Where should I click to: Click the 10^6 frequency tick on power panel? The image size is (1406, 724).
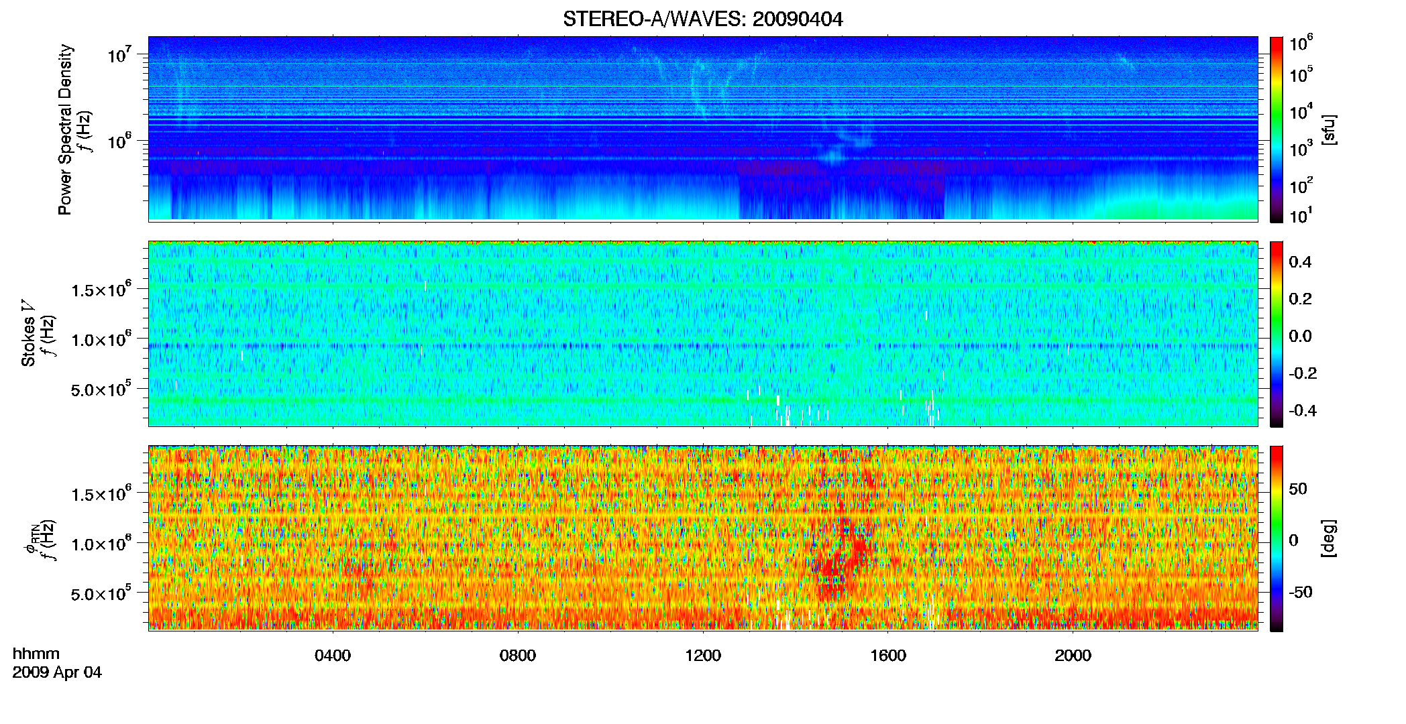pyautogui.click(x=119, y=140)
